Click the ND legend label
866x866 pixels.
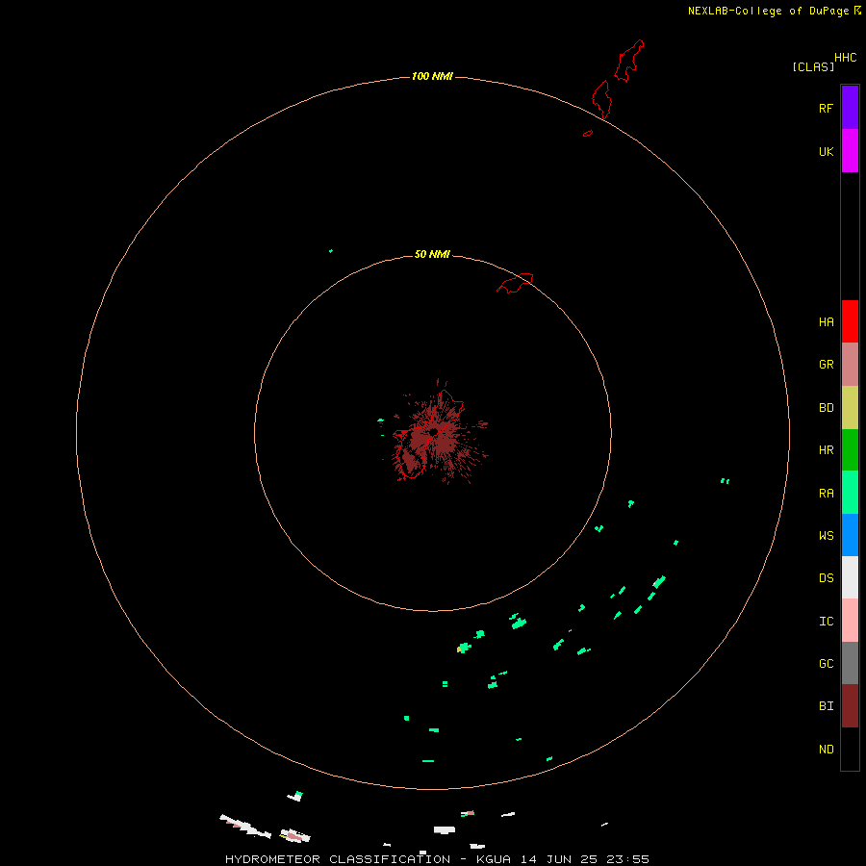(x=826, y=750)
